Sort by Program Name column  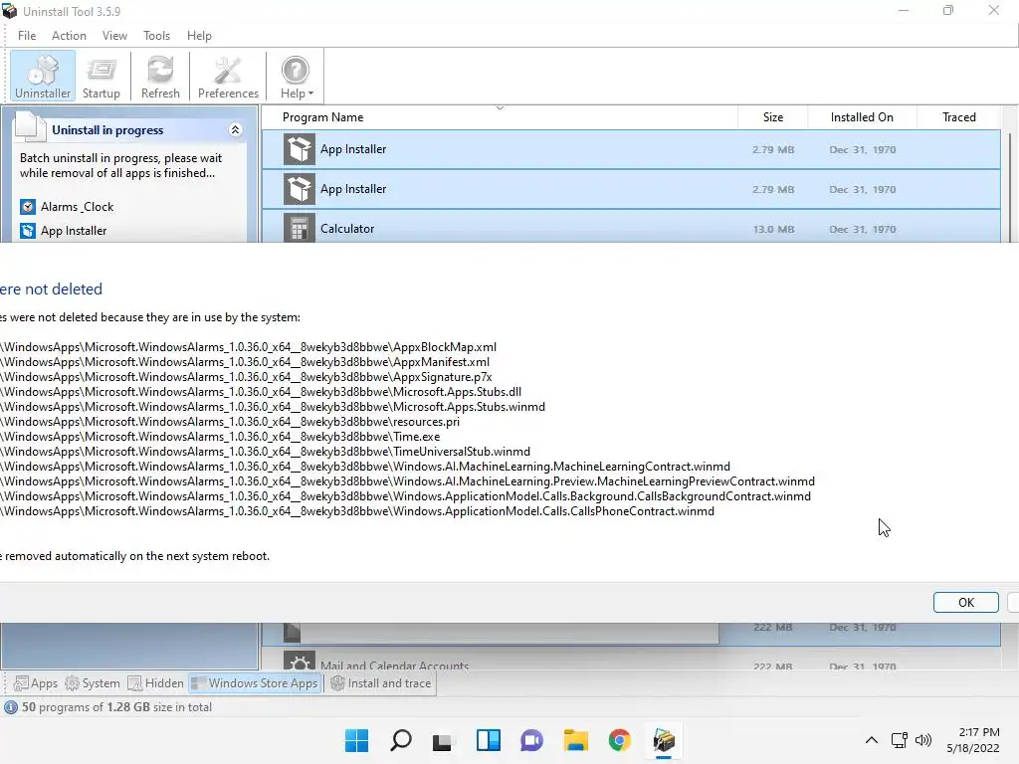[499, 117]
